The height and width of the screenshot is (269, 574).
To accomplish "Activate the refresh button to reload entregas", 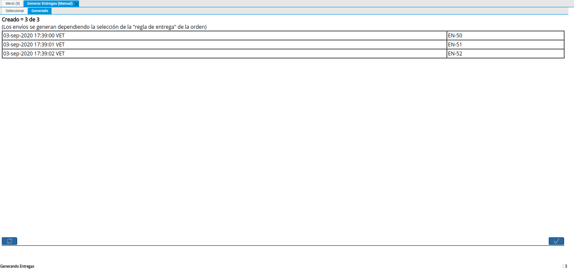I will pos(9,241).
